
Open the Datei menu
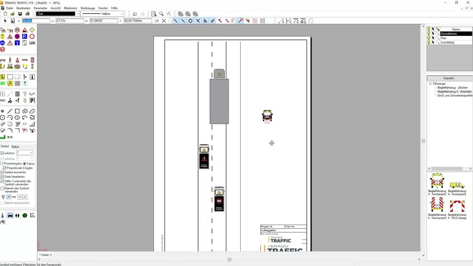(10, 8)
